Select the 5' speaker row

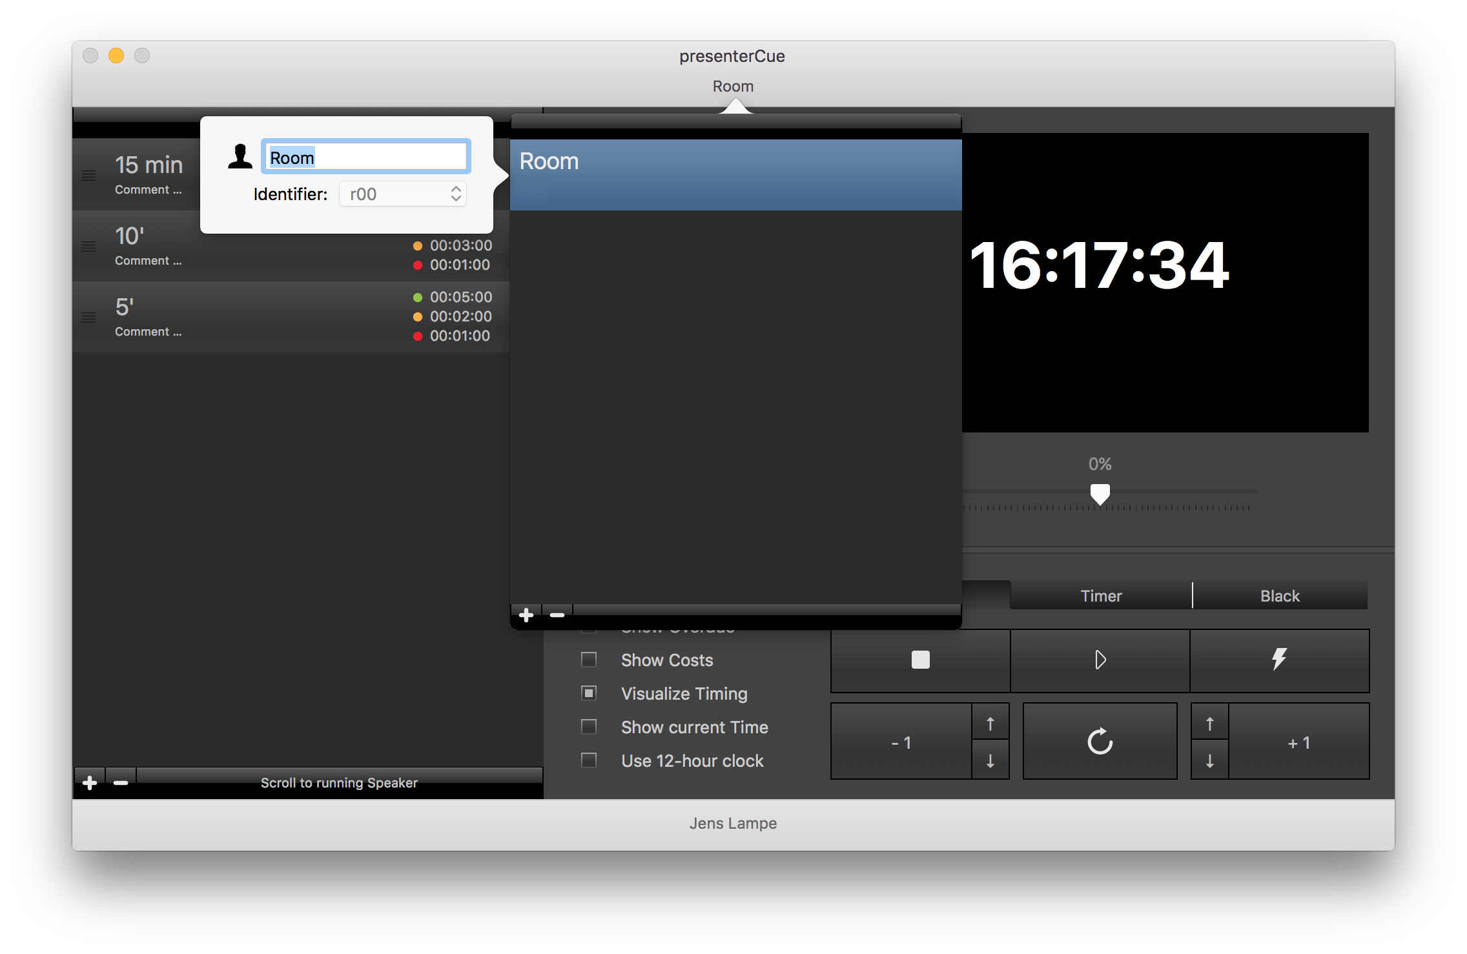pyautogui.click(x=291, y=318)
